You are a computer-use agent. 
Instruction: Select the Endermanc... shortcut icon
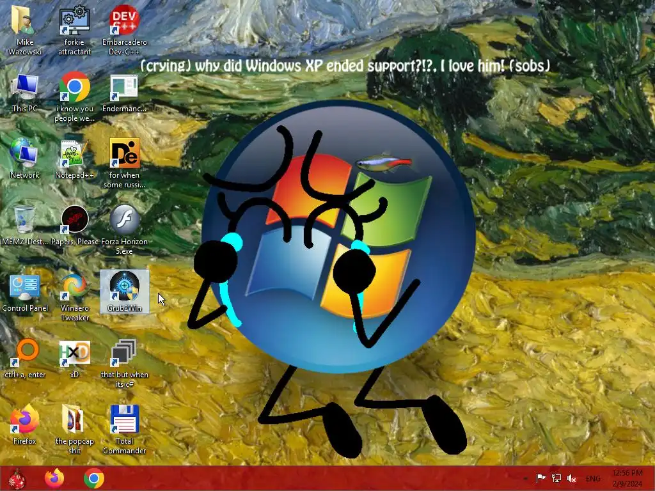pyautogui.click(x=125, y=93)
